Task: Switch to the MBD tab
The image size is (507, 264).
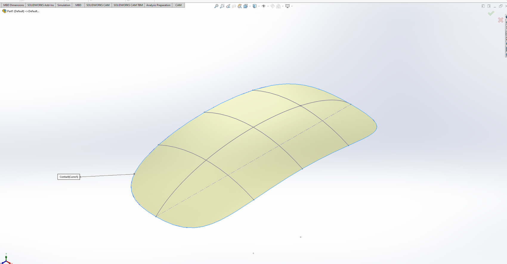Action: click(x=78, y=5)
